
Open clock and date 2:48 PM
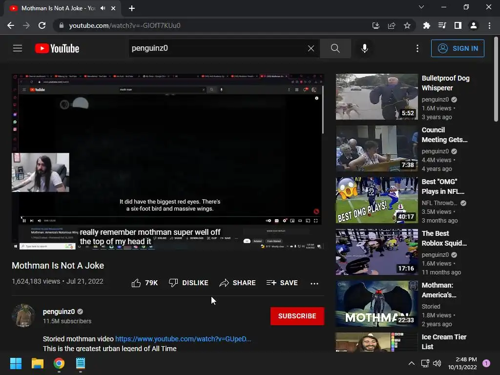point(463,363)
